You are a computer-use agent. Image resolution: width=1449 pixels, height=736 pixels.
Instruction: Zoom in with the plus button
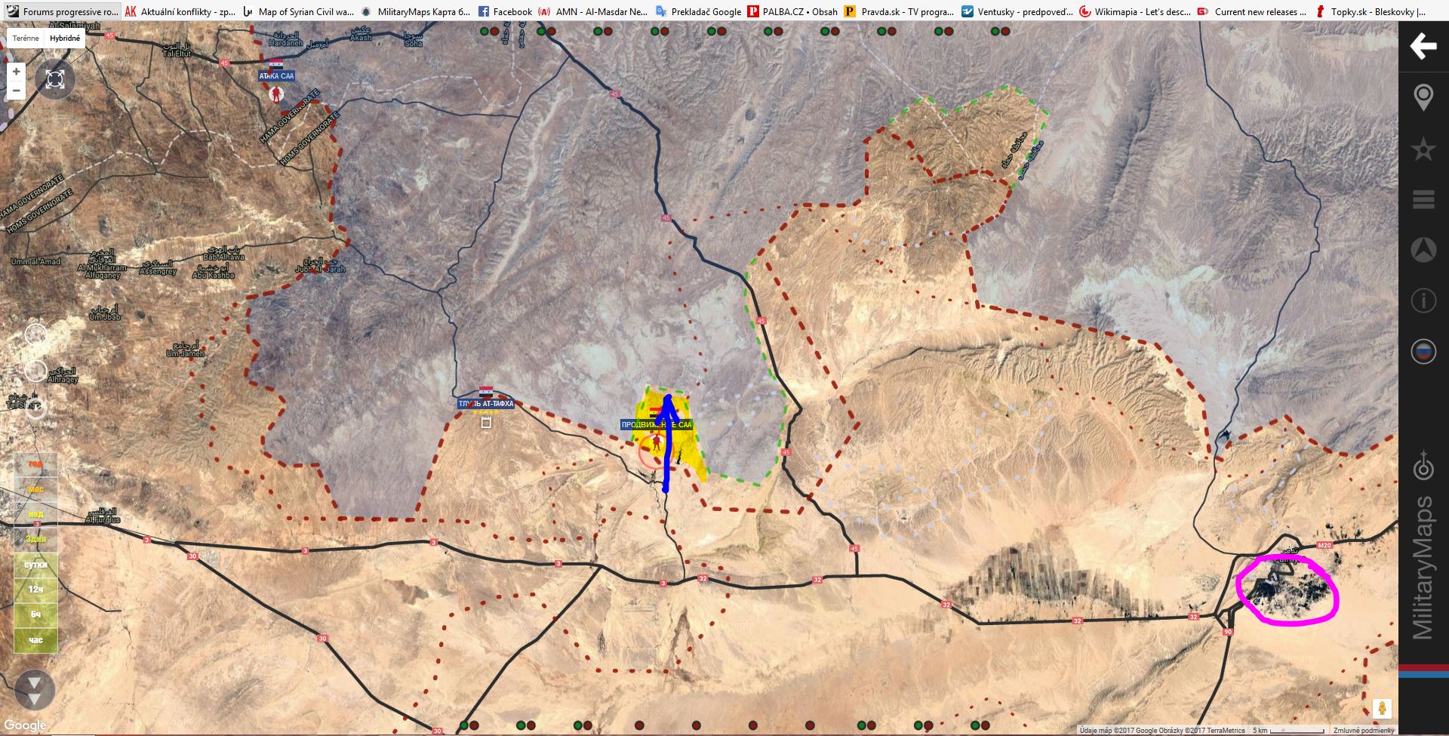pyautogui.click(x=16, y=72)
